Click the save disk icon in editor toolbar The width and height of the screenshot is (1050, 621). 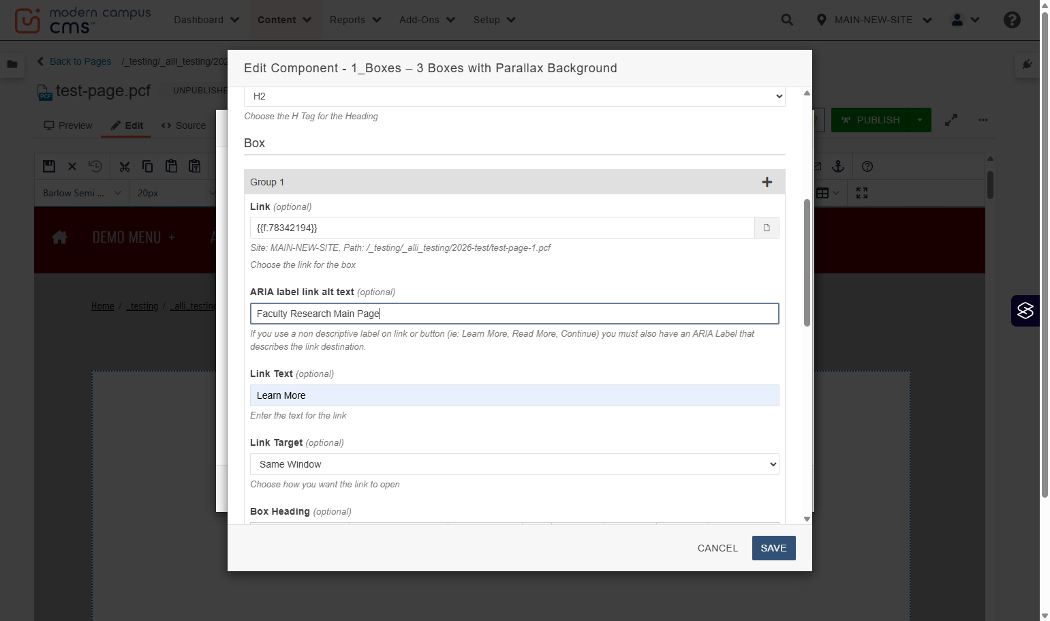[49, 166]
